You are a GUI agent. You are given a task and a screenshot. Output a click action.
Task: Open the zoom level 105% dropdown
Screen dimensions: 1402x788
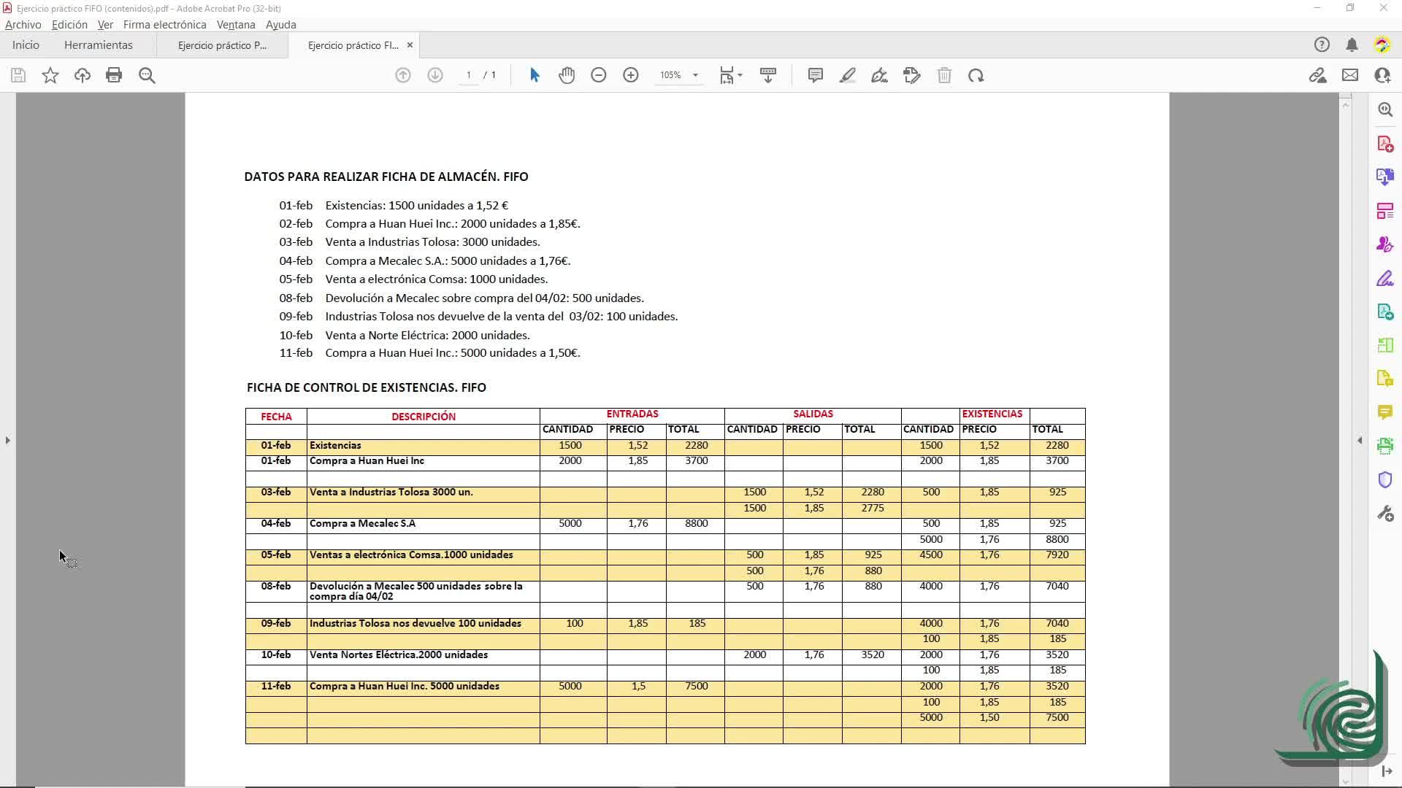click(x=695, y=75)
